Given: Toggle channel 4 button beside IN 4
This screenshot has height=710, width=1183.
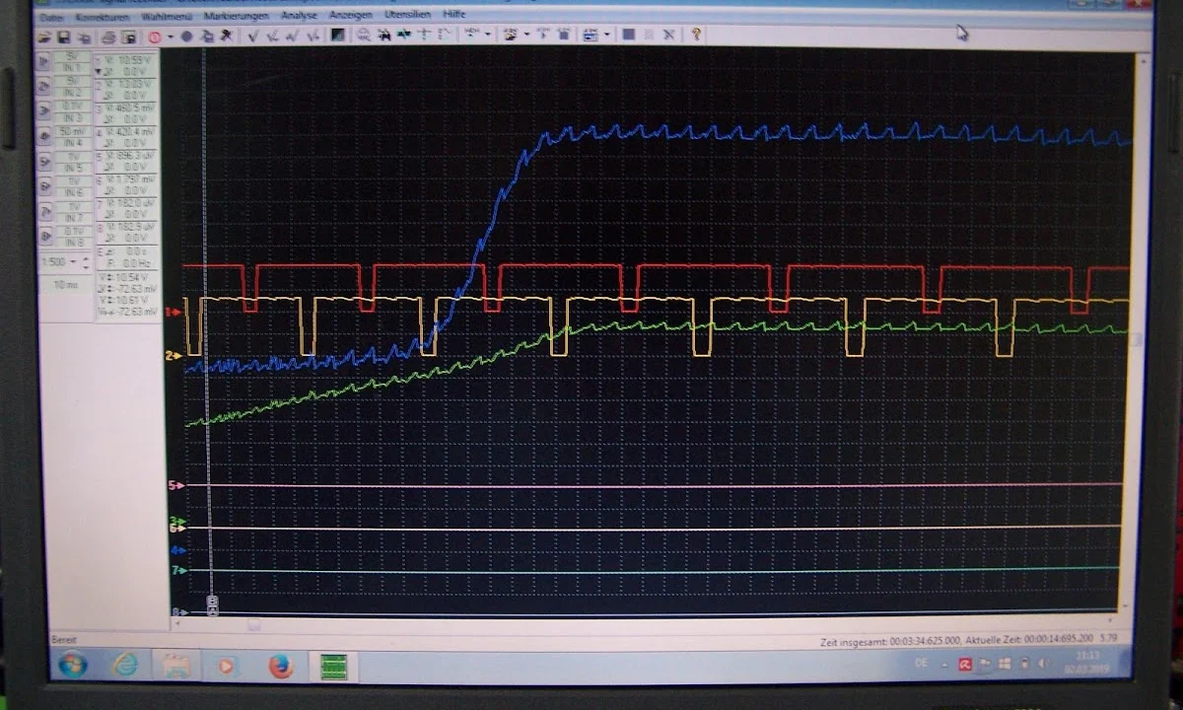Looking at the screenshot, I should pyautogui.click(x=45, y=136).
